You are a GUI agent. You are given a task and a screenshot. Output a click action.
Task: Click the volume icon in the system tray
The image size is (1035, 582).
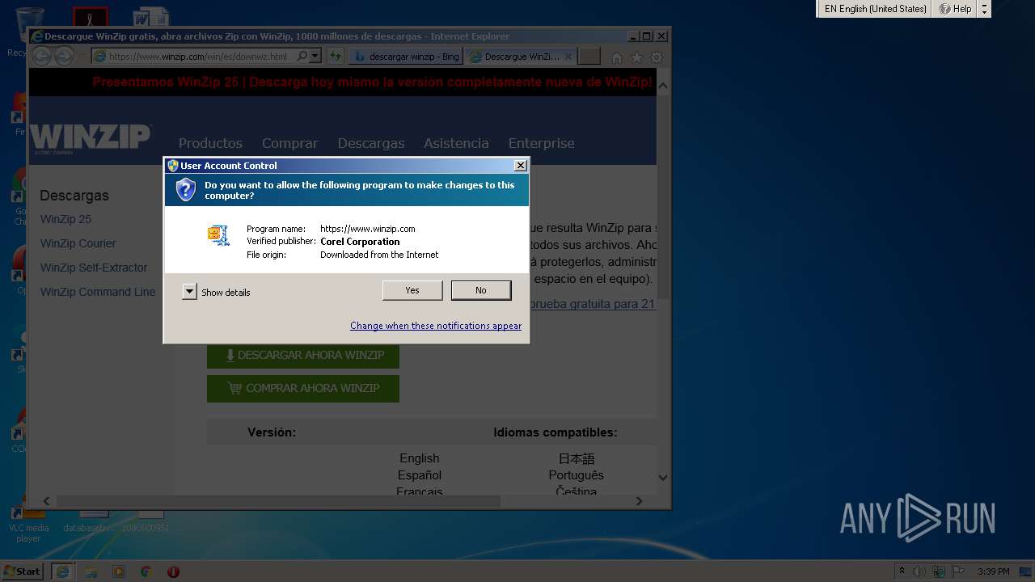click(x=919, y=571)
